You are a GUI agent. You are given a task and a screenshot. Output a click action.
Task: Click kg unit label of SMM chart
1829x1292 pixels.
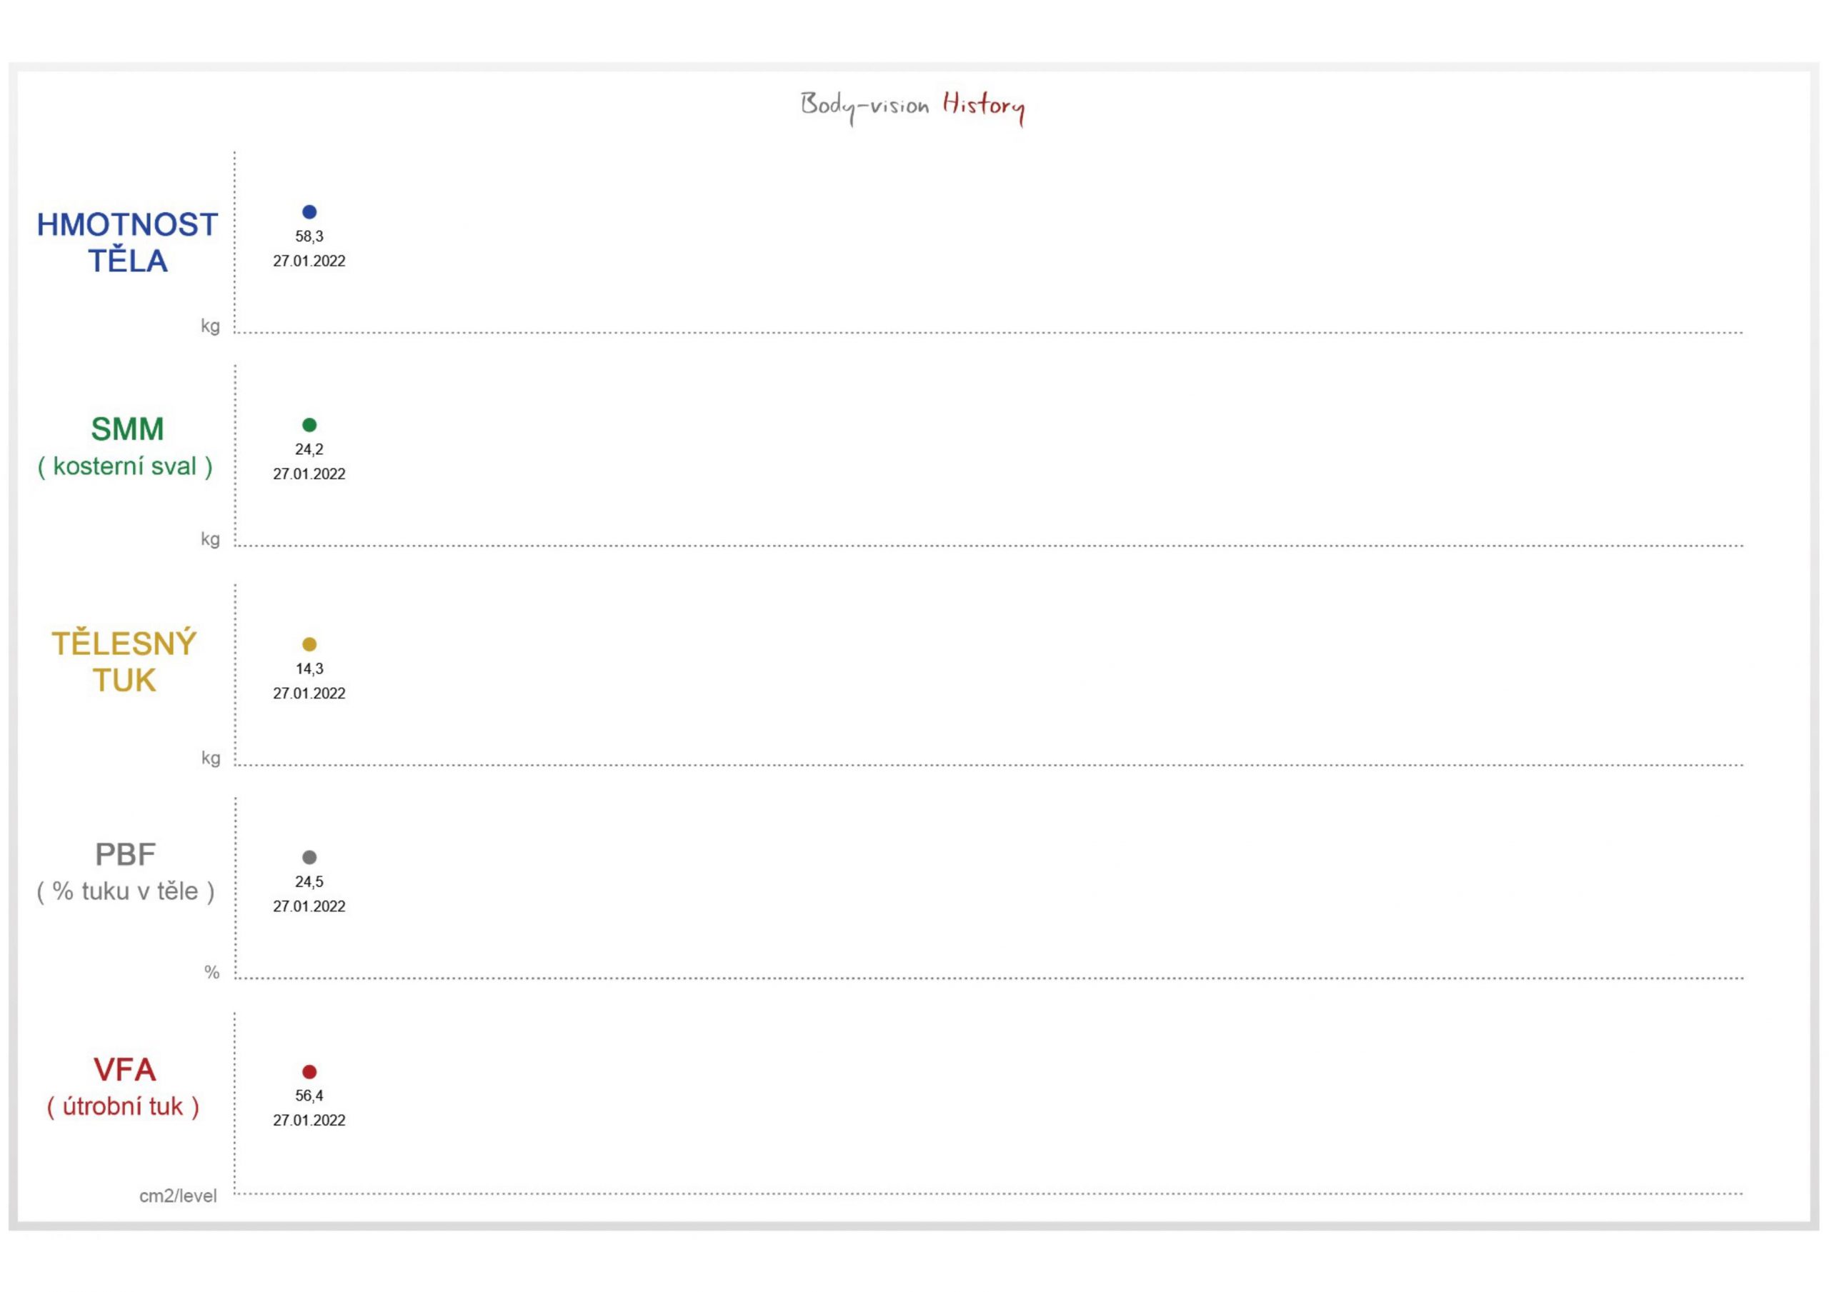[x=210, y=539]
